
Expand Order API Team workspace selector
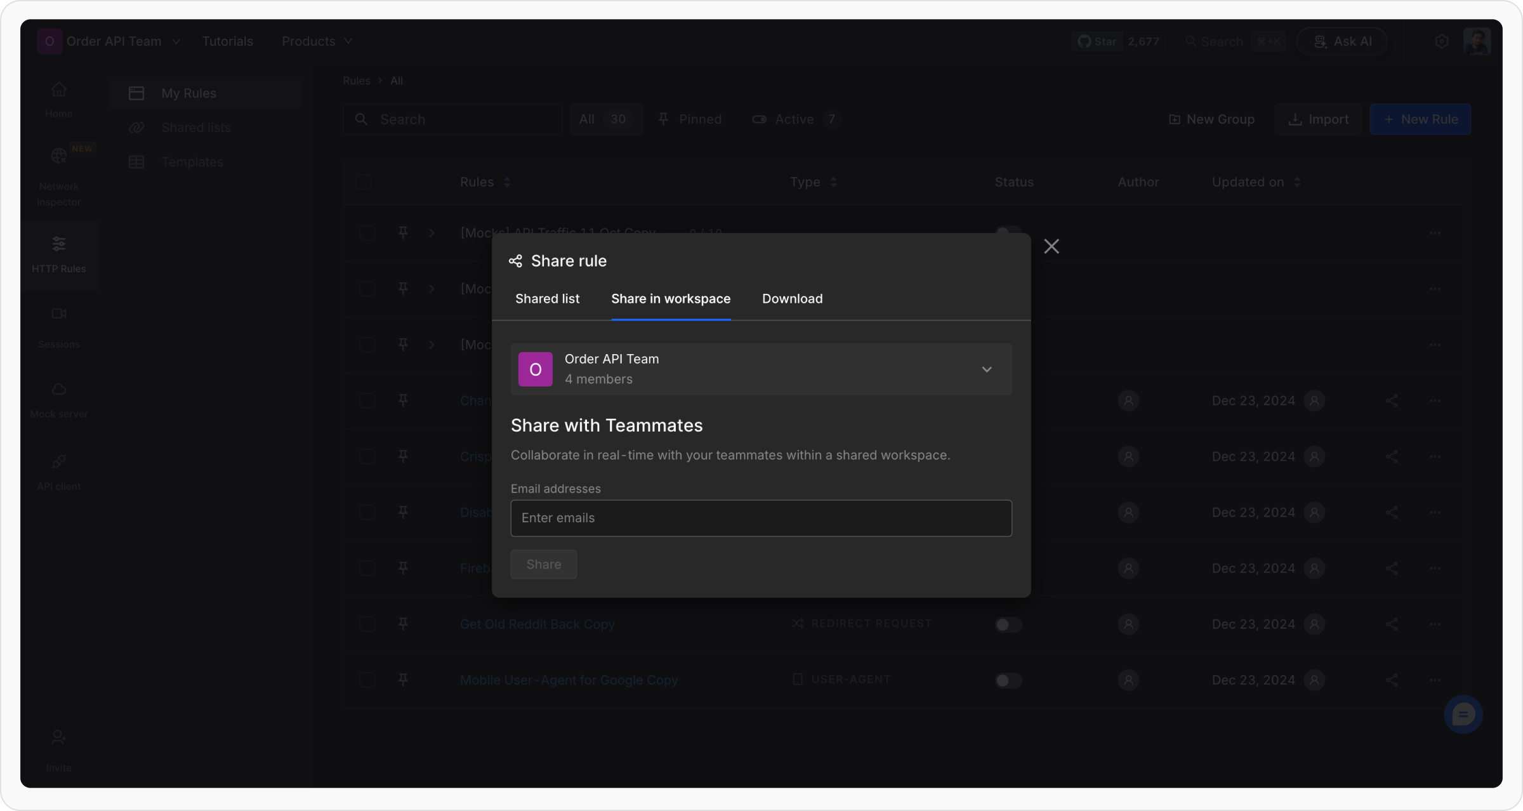click(x=761, y=369)
